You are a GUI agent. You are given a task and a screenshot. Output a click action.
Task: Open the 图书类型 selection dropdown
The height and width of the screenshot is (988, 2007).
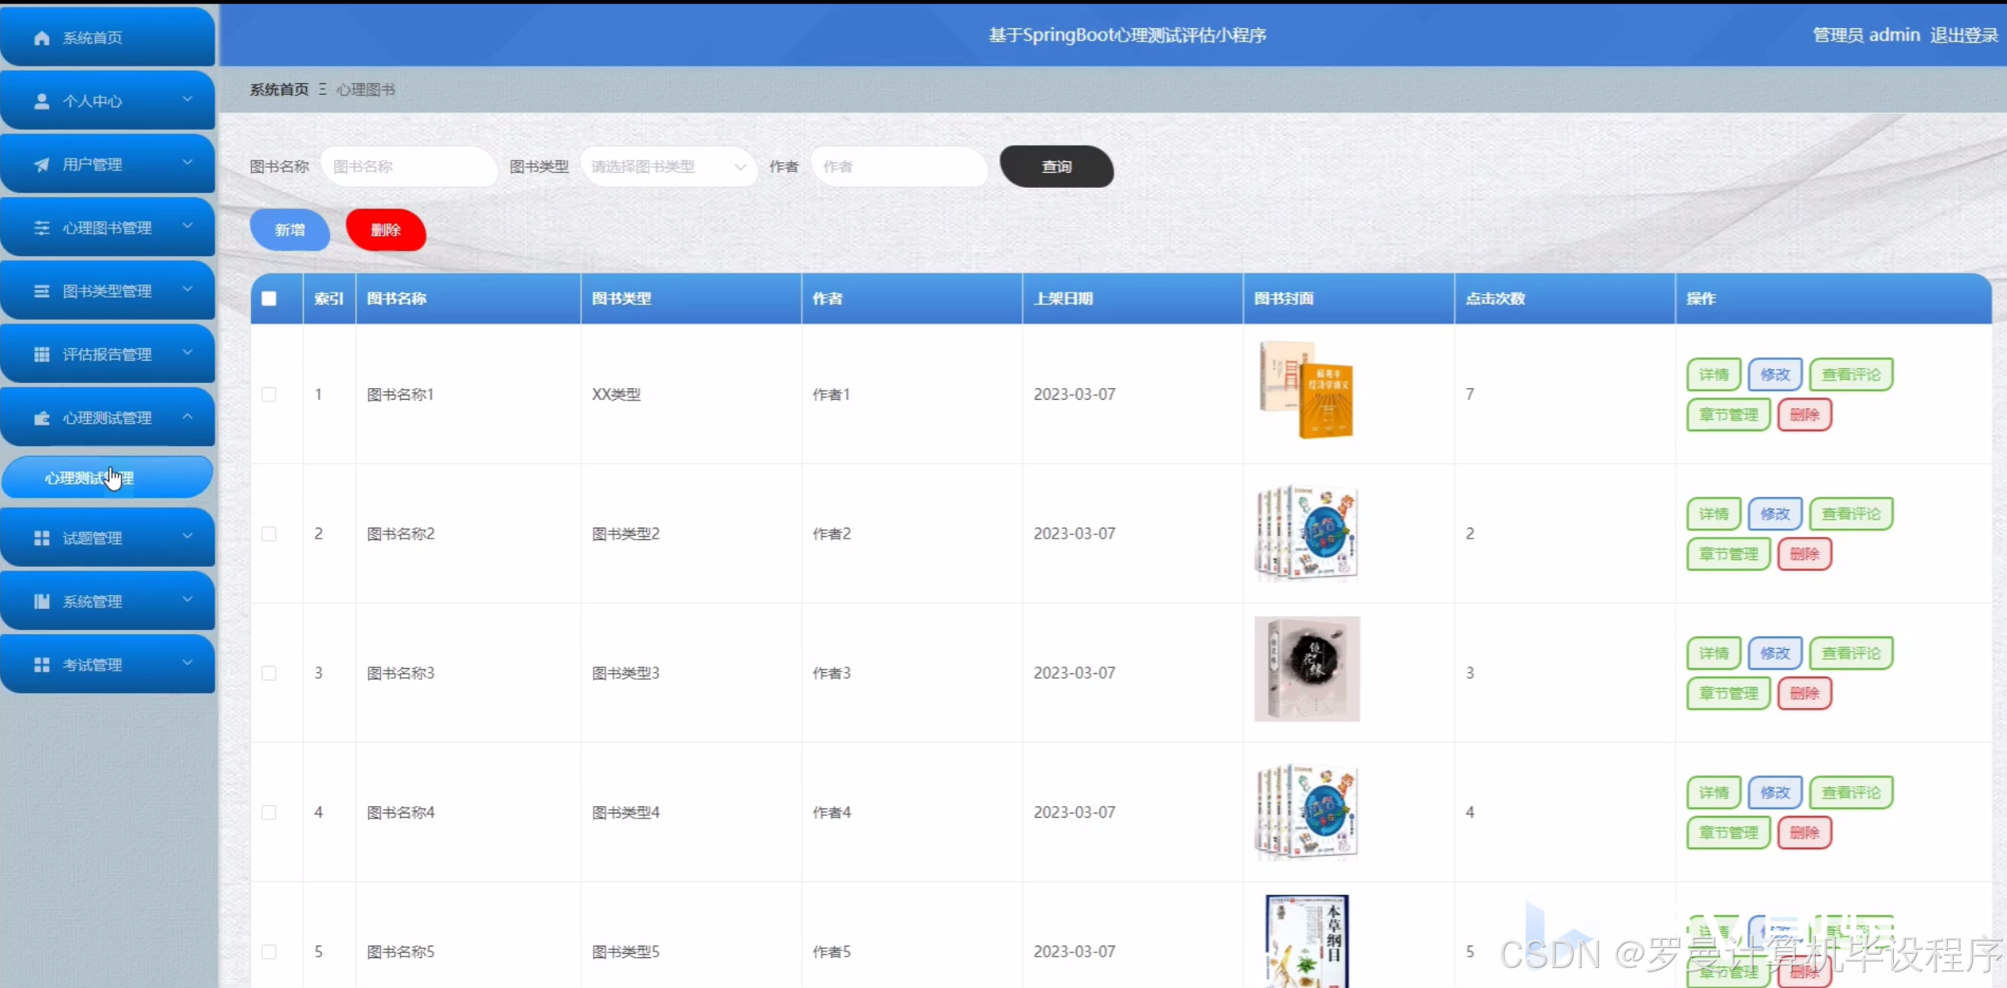(x=668, y=166)
